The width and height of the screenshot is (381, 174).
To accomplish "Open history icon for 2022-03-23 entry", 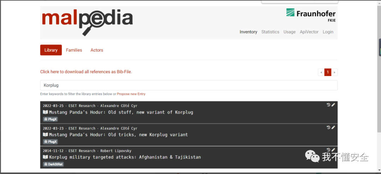I will coord(328,127).
